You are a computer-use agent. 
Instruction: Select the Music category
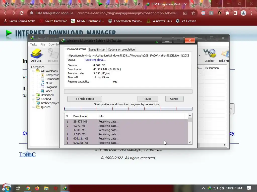(49, 83)
